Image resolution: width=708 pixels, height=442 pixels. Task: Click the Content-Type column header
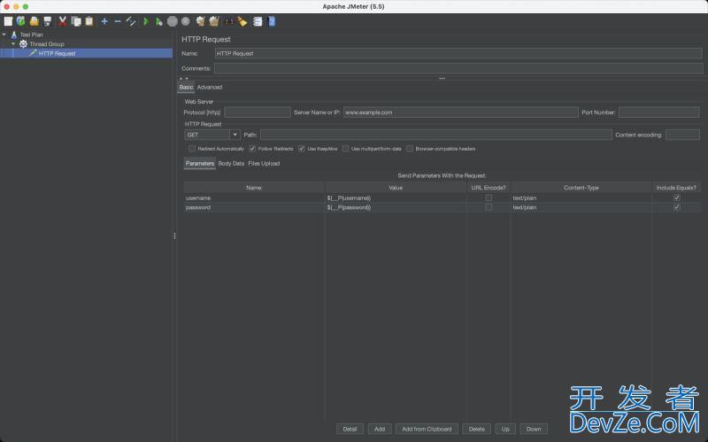[x=581, y=188]
